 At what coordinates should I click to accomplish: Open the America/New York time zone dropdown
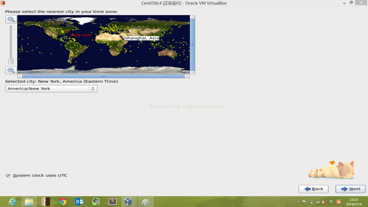(51, 89)
